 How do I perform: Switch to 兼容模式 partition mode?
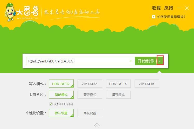tap(90, 95)
